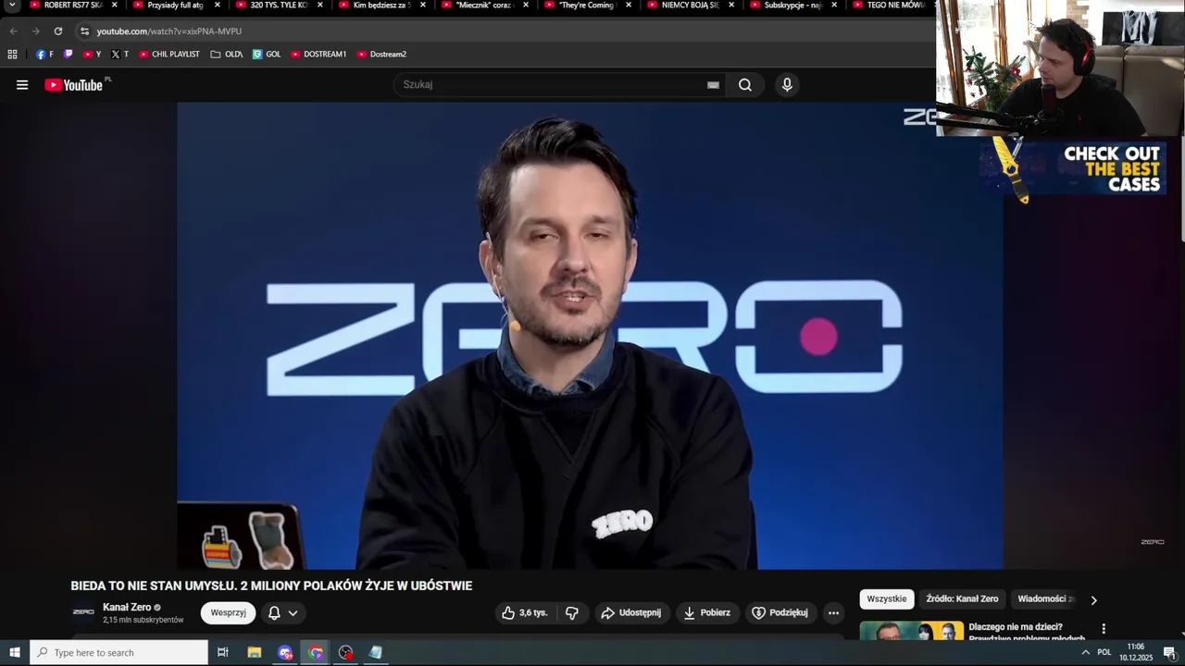The height and width of the screenshot is (666, 1185).
Task: Open the tab search dropdown arrow
Action: pyautogui.click(x=12, y=6)
